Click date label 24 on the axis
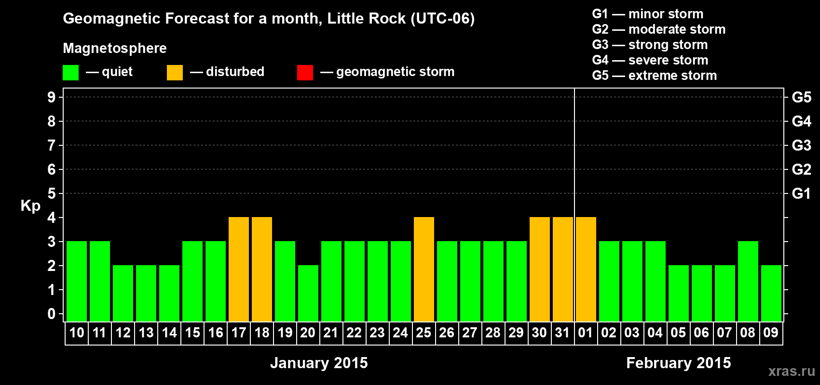820x385 pixels. (x=400, y=333)
